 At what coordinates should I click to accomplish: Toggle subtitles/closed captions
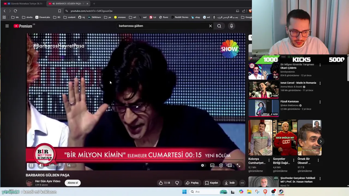(x=212, y=165)
